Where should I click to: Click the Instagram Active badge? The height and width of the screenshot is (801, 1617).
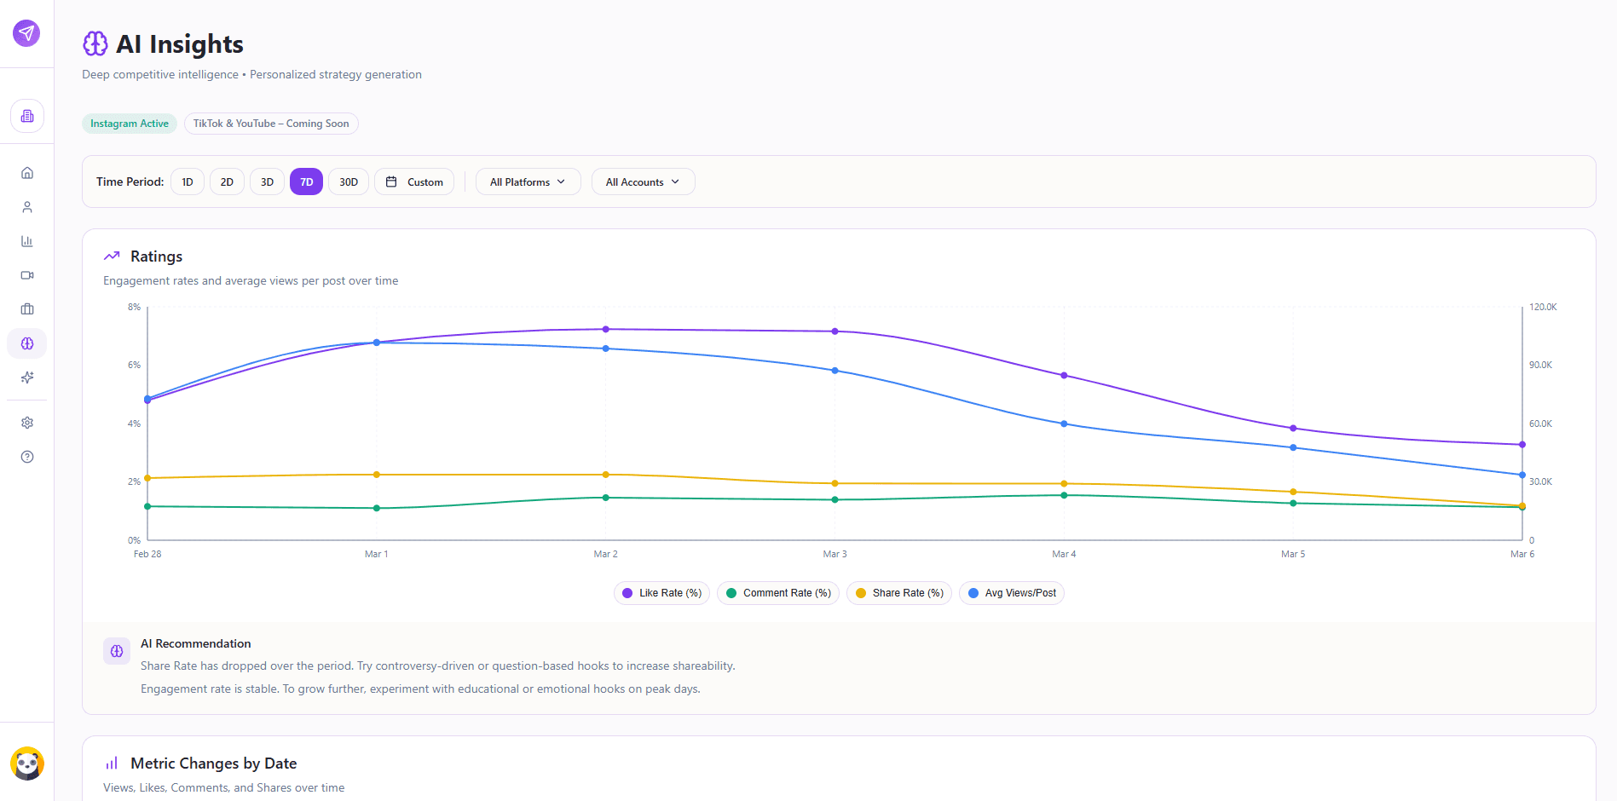[130, 124]
